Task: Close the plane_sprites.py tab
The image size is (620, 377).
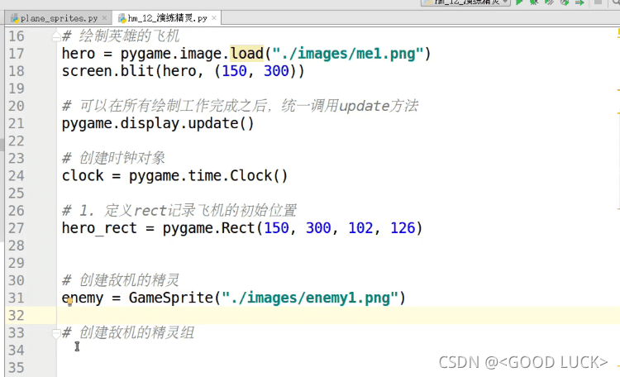Action: point(104,18)
